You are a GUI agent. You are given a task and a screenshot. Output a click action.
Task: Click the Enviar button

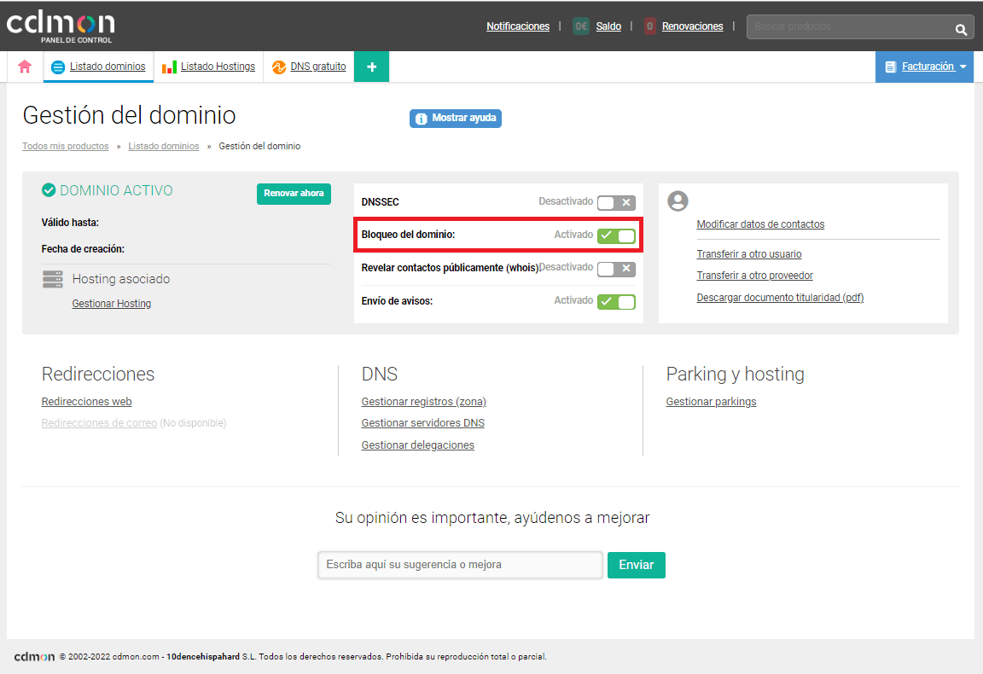[x=636, y=565]
